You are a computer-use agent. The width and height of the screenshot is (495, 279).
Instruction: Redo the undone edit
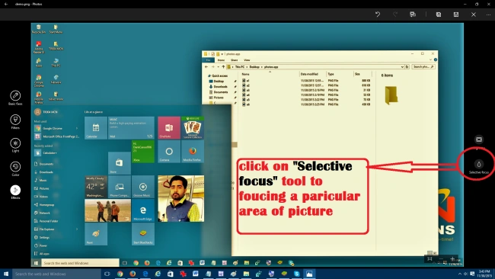(395, 14)
